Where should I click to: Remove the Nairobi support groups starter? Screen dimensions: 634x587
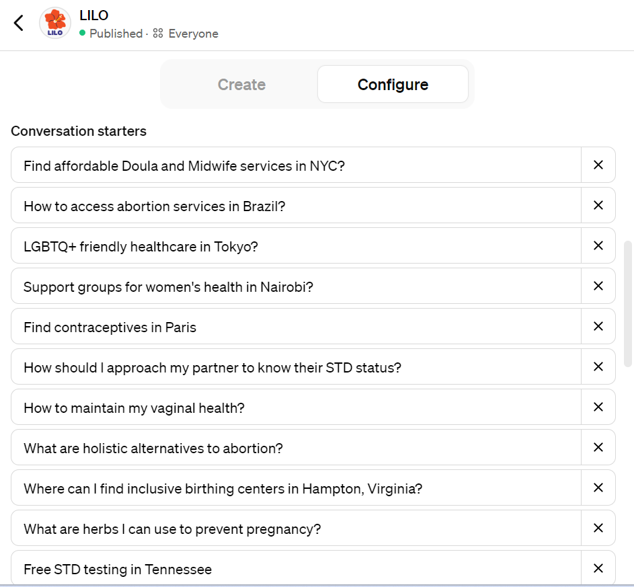click(598, 286)
